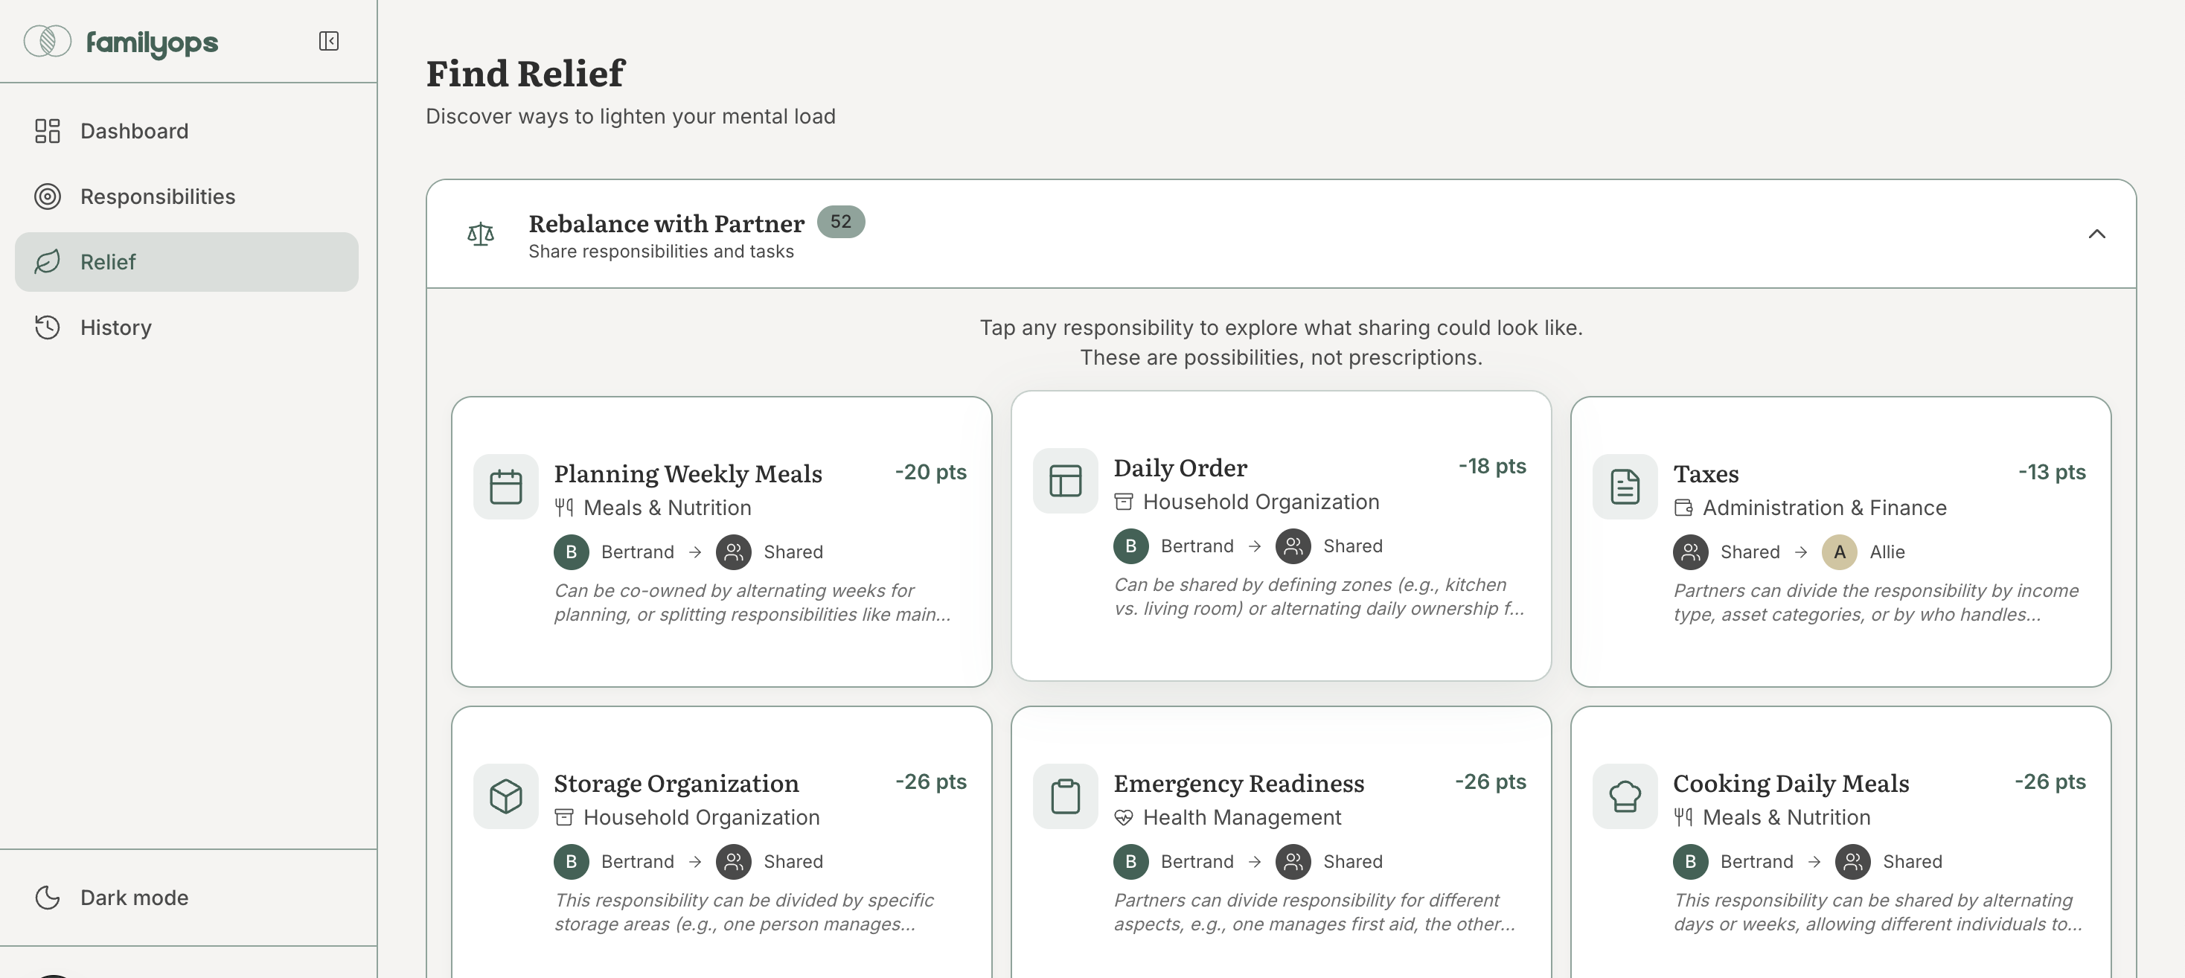Screen dimensions: 2185x978
Task: Click the clipboard icon for Emergency Readiness
Action: pos(1064,796)
